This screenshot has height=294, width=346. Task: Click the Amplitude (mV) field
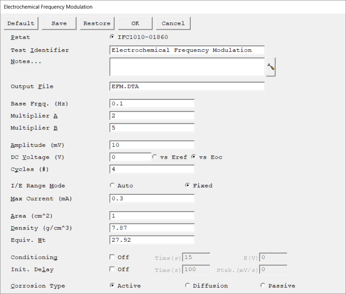tap(152, 145)
